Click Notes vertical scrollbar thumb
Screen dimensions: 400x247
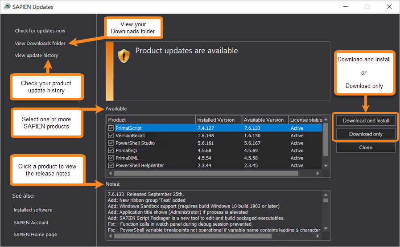pos(326,200)
